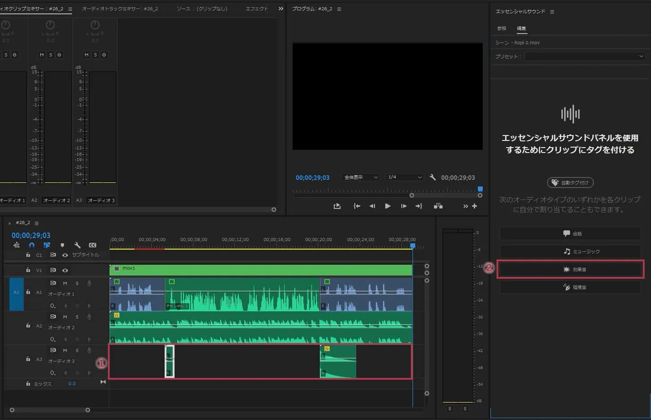
Task: Click the timeline playhead timecode 00;00;29;03
Action: pyautogui.click(x=31, y=235)
